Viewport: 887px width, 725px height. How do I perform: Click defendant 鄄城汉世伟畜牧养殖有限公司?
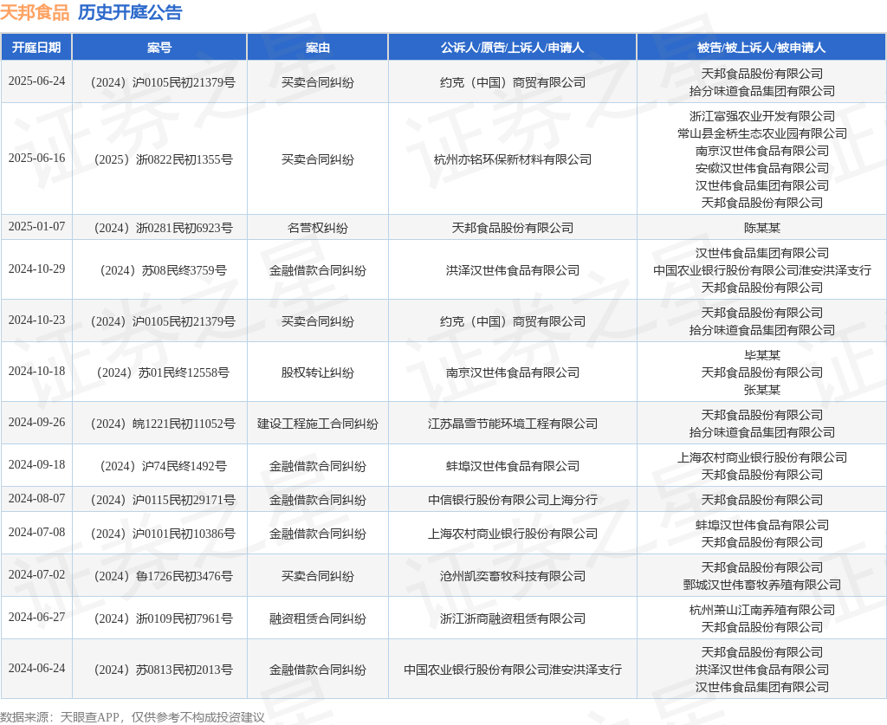pyautogui.click(x=762, y=585)
